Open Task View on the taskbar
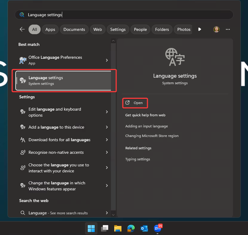The width and height of the screenshot is (248, 235). [104, 228]
